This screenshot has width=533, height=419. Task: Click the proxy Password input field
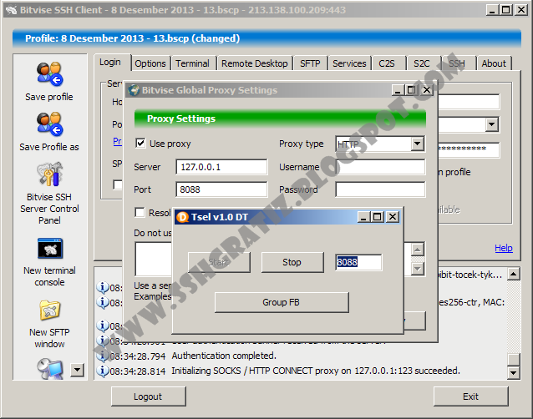coord(380,189)
